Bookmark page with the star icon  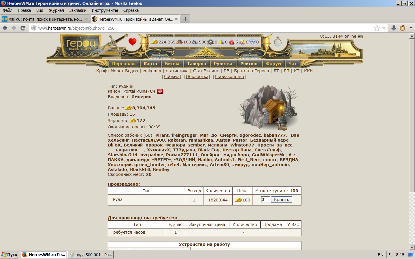pyautogui.click(x=377, y=28)
